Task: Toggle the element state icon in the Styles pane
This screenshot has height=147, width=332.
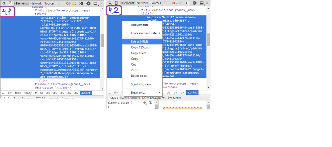Action: 150,103
